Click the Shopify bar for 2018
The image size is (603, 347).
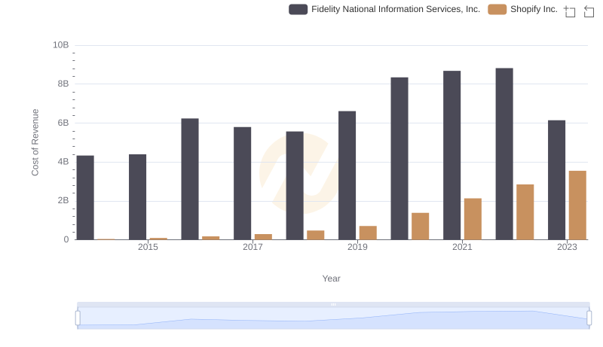316,236
